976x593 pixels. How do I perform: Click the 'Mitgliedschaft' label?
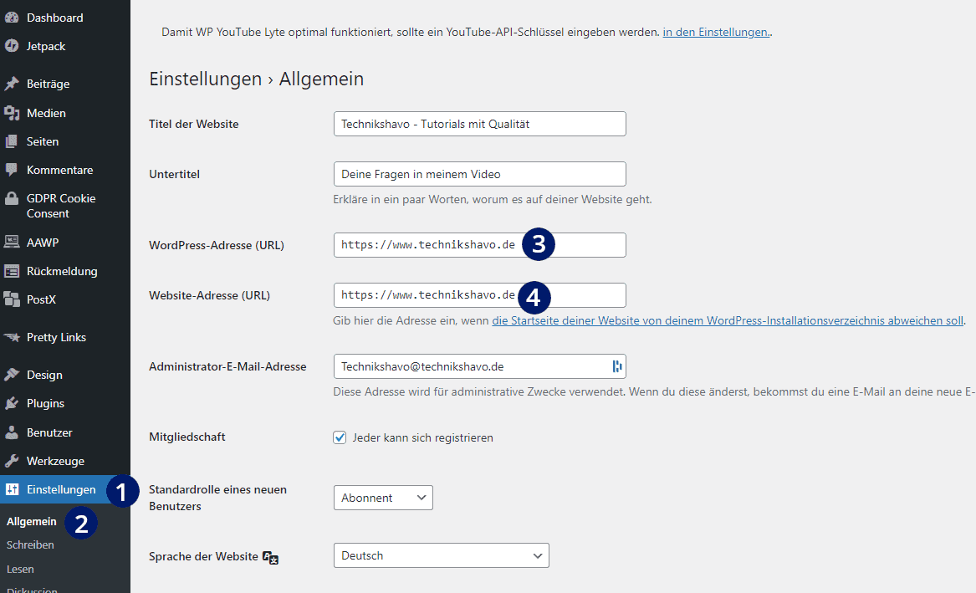coord(187,437)
